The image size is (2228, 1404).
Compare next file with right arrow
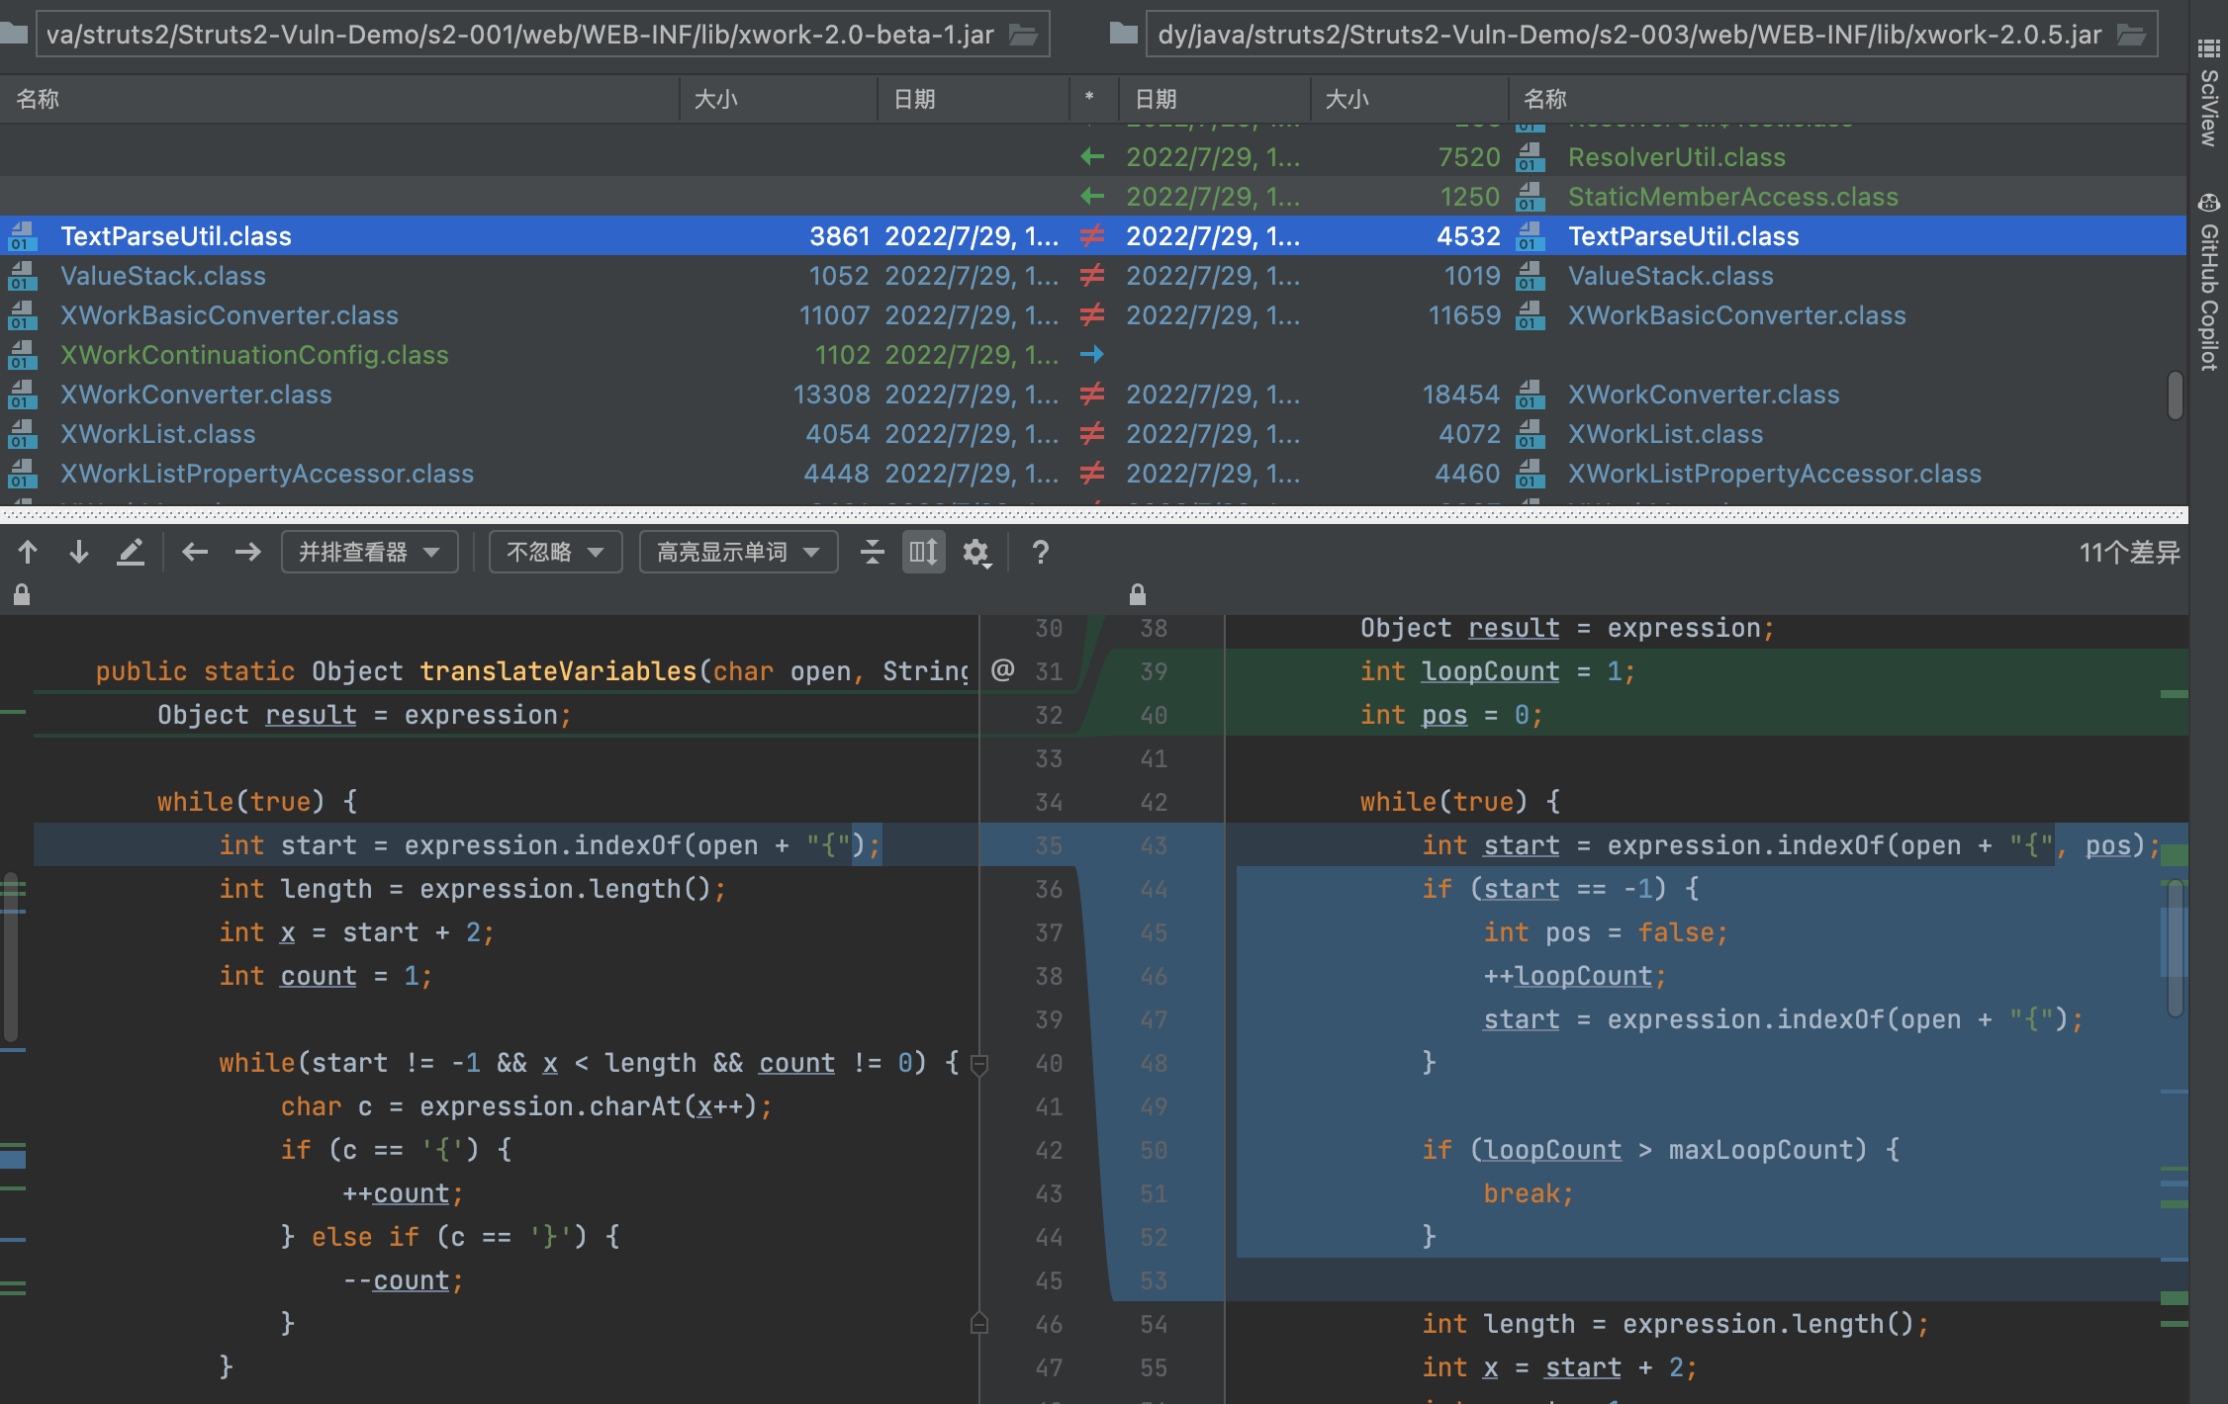(247, 552)
